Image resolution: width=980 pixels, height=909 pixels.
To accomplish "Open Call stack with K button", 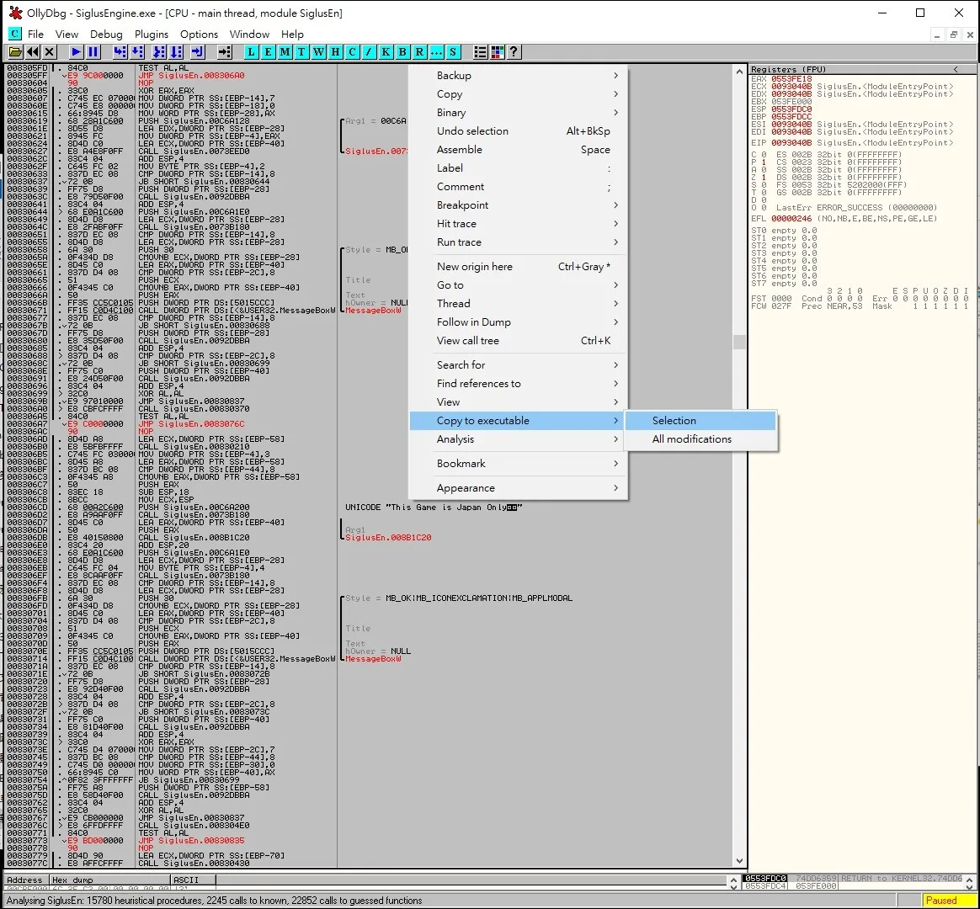I will point(386,52).
